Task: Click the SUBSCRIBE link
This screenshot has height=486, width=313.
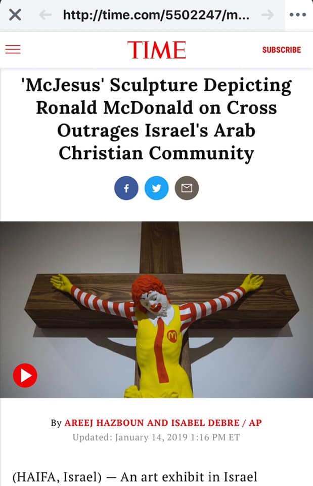Action: pos(282,50)
